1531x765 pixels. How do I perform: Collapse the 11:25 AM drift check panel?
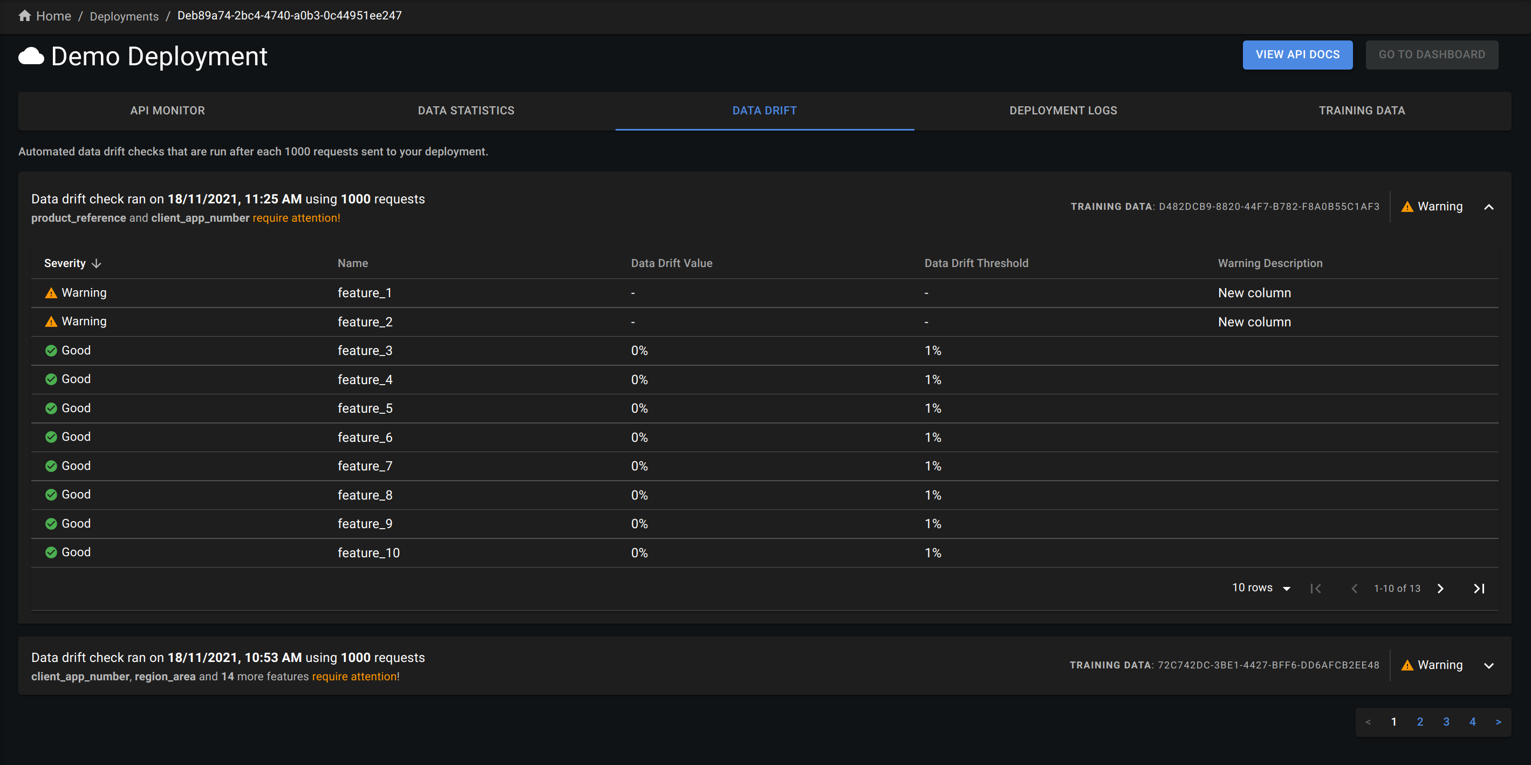click(1489, 207)
